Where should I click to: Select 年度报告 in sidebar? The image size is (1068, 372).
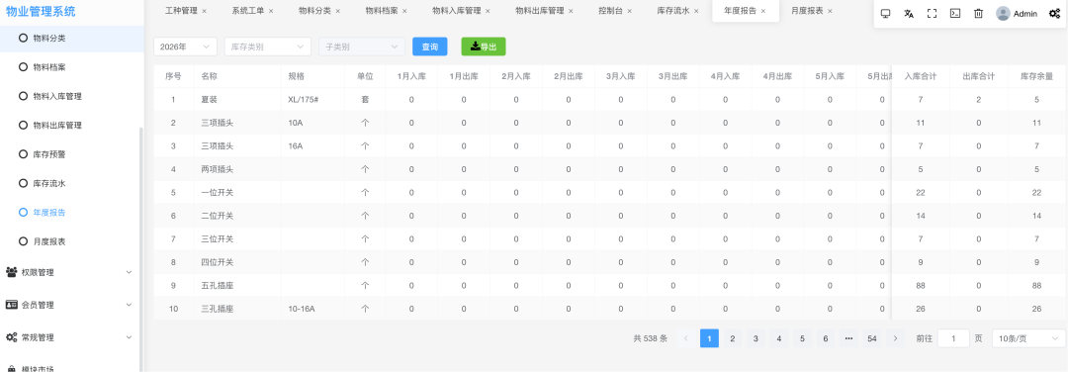click(x=71, y=213)
